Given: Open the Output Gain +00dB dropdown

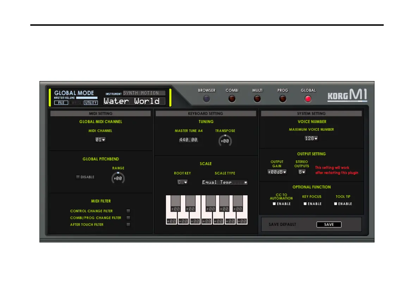Looking at the screenshot, I should tap(277, 172).
